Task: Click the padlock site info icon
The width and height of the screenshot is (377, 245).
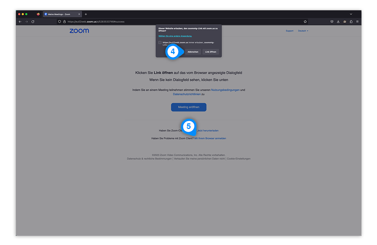Action: pos(64,21)
